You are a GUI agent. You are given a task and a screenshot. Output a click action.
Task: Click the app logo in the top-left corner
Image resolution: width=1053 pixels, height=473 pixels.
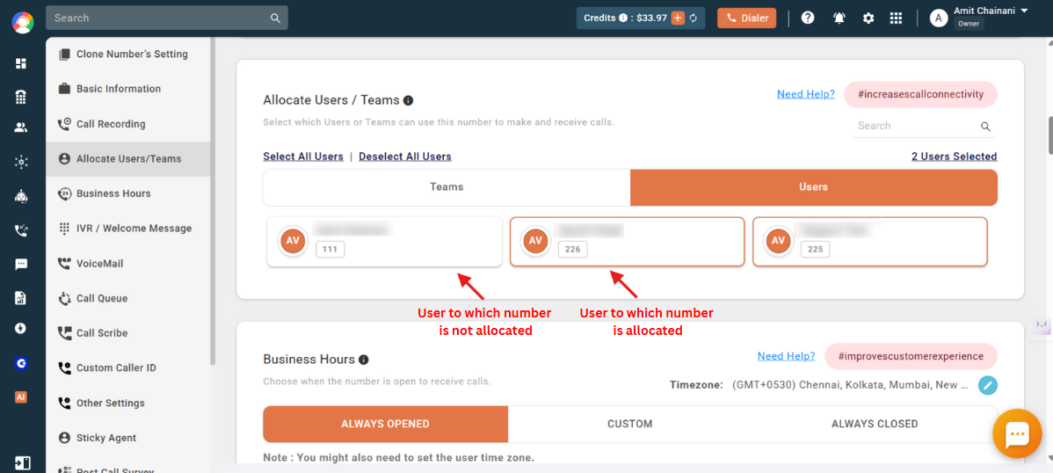pyautogui.click(x=22, y=21)
